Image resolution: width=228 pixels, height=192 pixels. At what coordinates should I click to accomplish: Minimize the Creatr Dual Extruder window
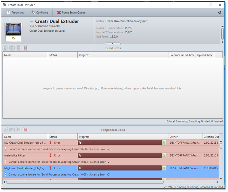point(202,5)
